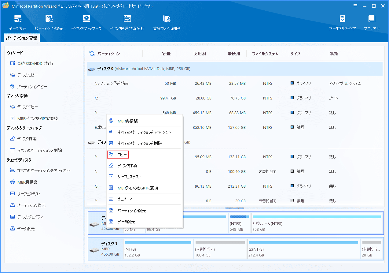389x273 pixels.
Task: Select the 132.2 GB NTFS block on Disk 1
Action: [x=158, y=249]
